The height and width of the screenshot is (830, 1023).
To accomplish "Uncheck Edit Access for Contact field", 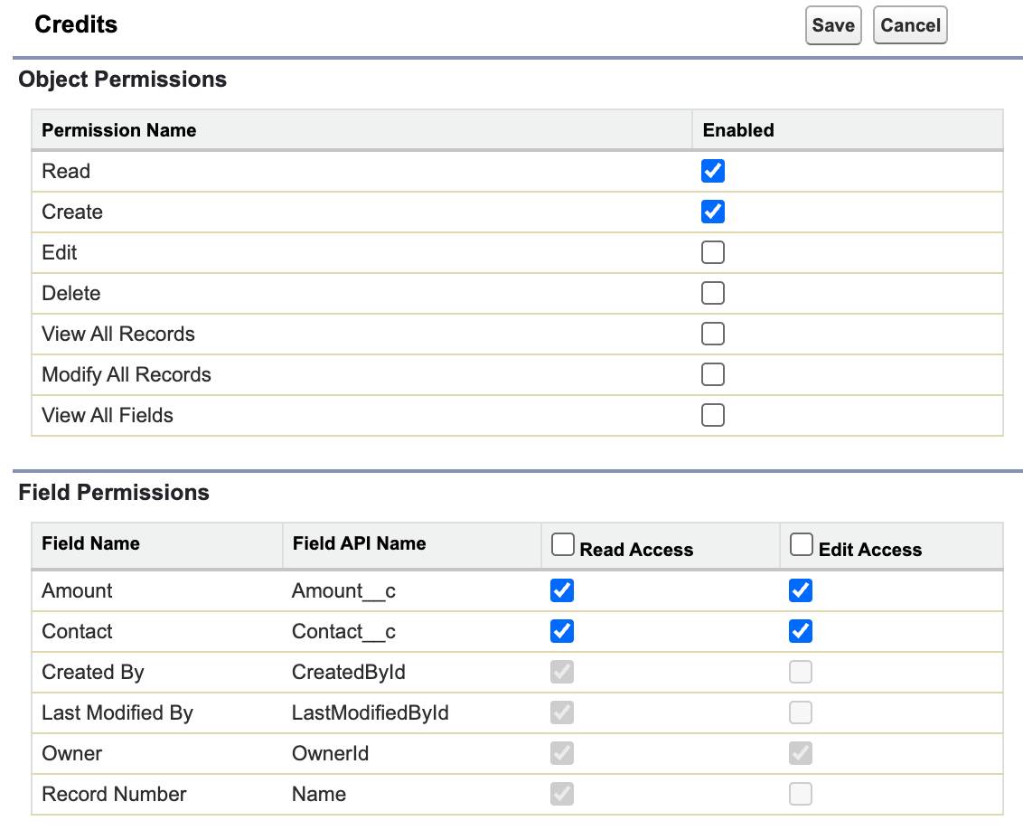I will tap(801, 631).
